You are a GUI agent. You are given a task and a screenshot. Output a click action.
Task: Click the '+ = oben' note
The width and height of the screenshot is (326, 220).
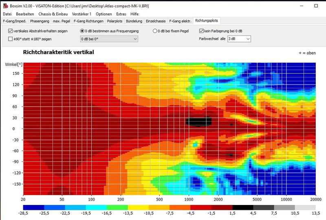tap(307, 53)
